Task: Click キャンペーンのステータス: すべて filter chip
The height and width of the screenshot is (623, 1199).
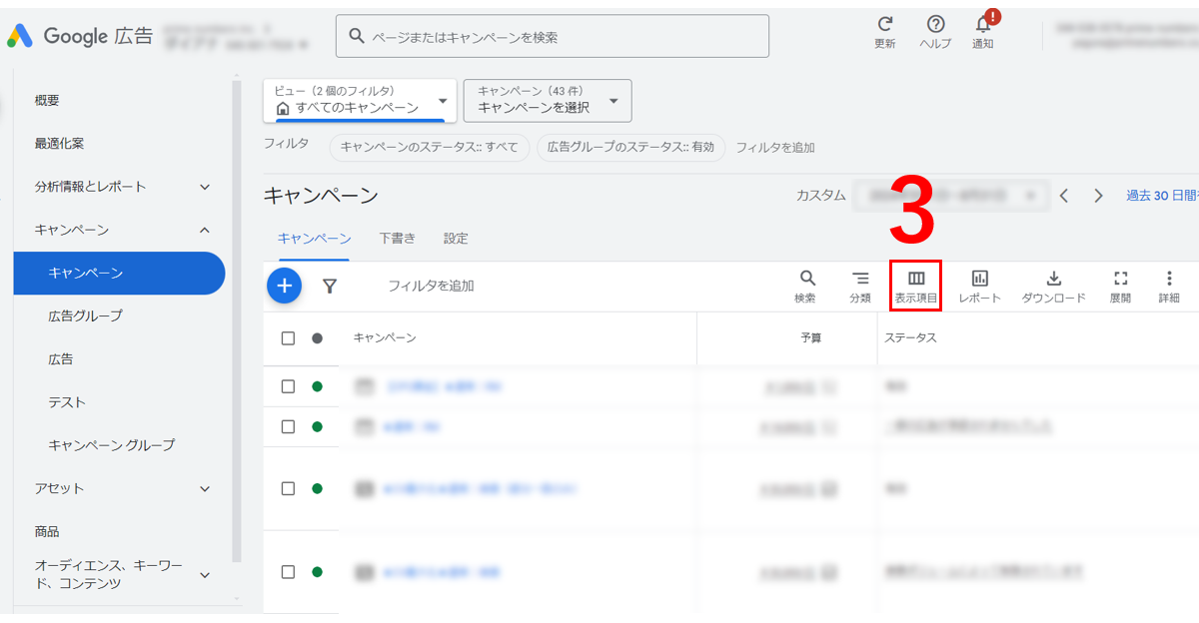Action: click(x=430, y=147)
